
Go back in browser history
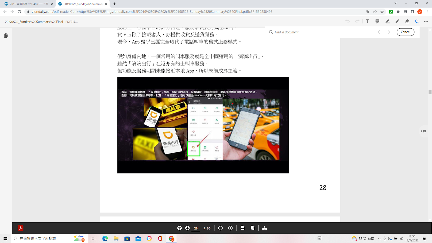5,12
